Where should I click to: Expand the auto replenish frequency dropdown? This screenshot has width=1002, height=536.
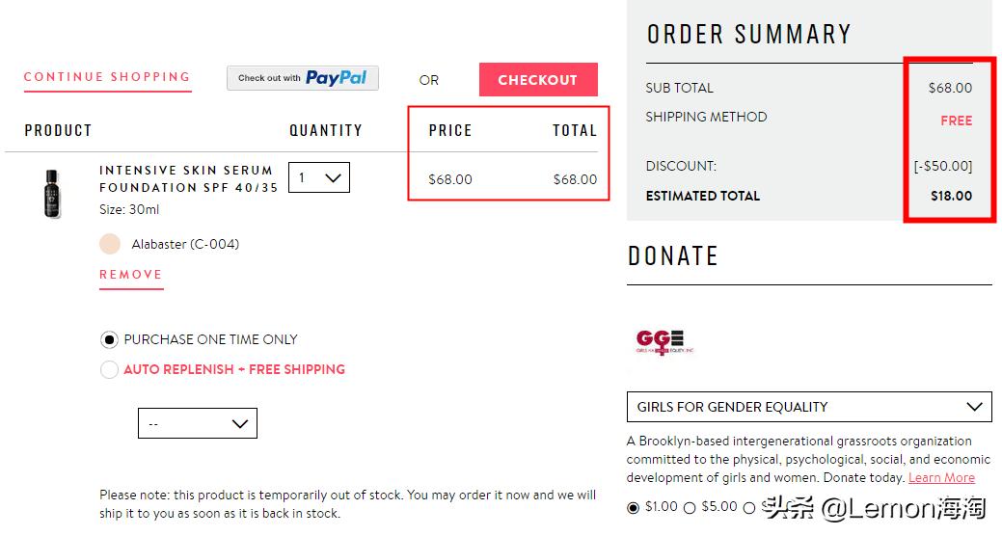click(x=198, y=423)
